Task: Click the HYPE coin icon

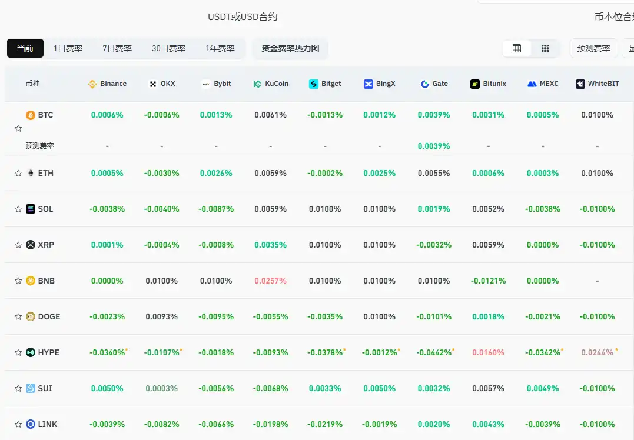Action: pos(31,352)
